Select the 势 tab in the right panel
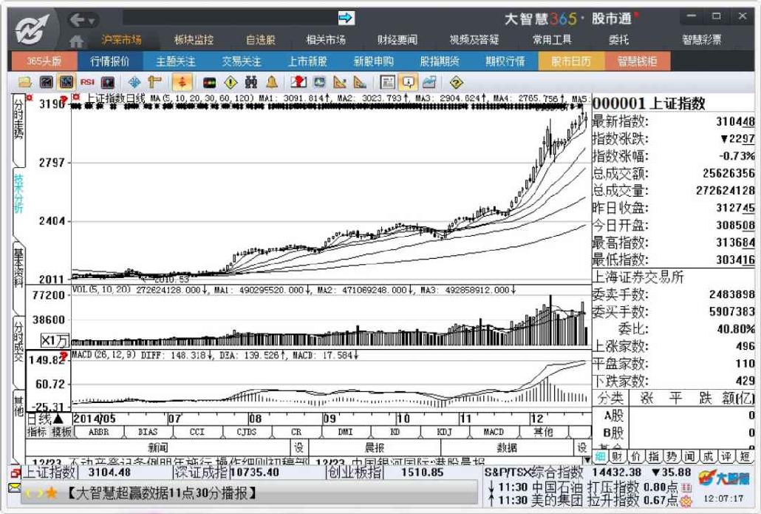 click(672, 456)
